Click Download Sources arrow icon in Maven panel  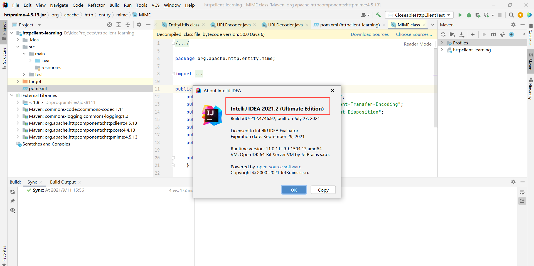pos(462,34)
